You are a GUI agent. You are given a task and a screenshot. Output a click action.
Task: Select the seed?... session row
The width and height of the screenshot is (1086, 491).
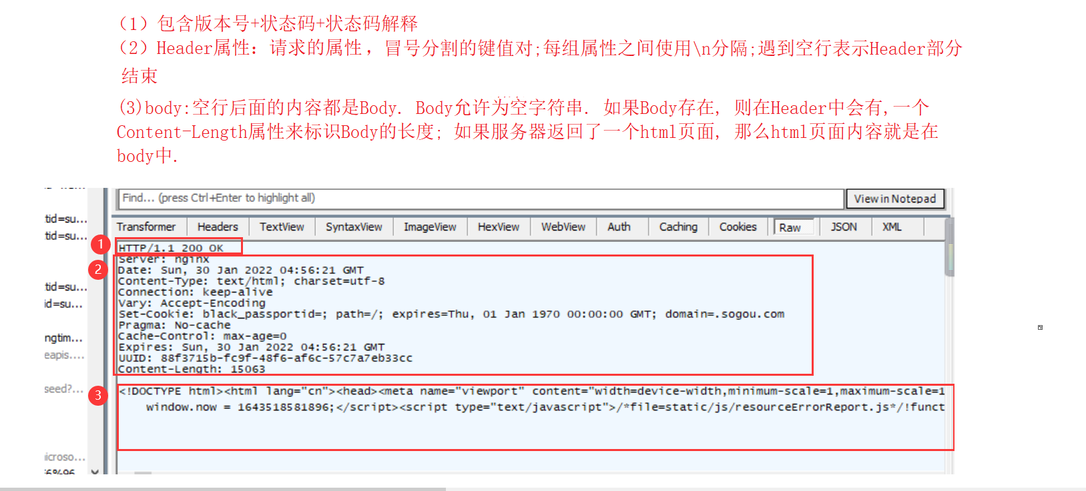pyautogui.click(x=64, y=389)
